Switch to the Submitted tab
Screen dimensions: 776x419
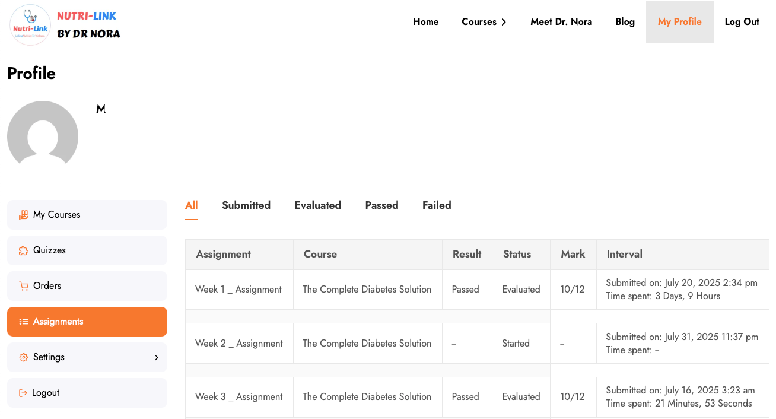coord(246,205)
